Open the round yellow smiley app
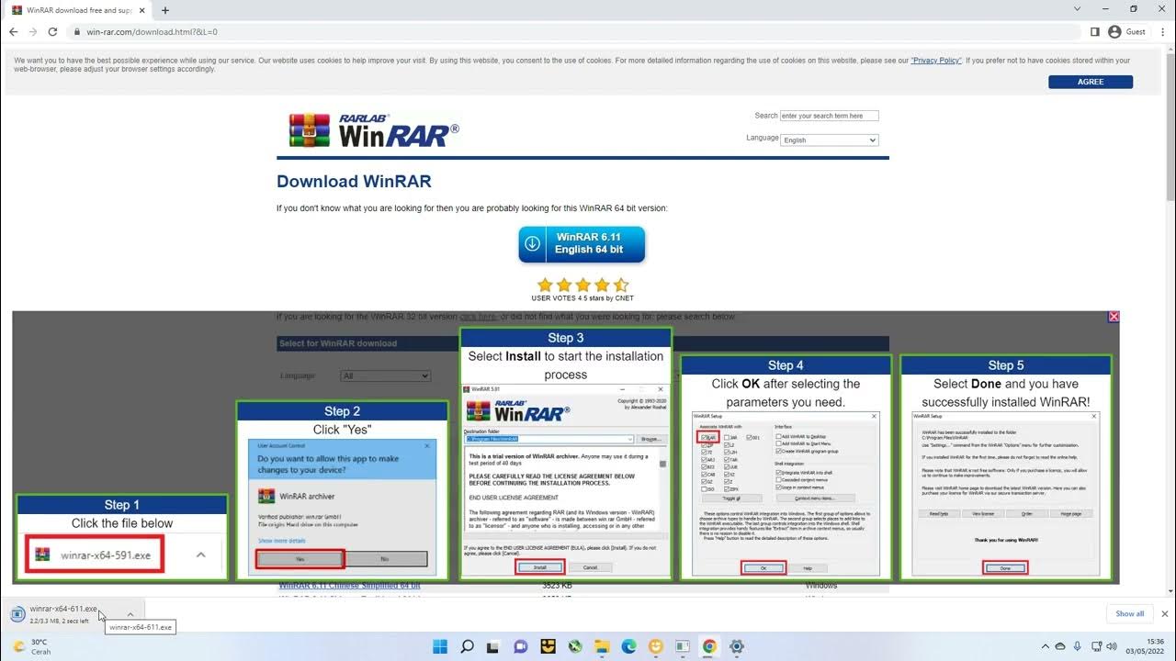 click(x=656, y=646)
